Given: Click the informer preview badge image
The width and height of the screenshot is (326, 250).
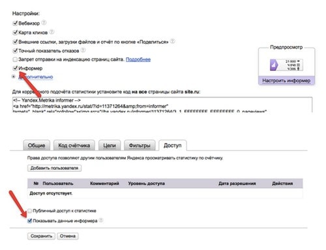Looking at the screenshot, I should click(286, 65).
